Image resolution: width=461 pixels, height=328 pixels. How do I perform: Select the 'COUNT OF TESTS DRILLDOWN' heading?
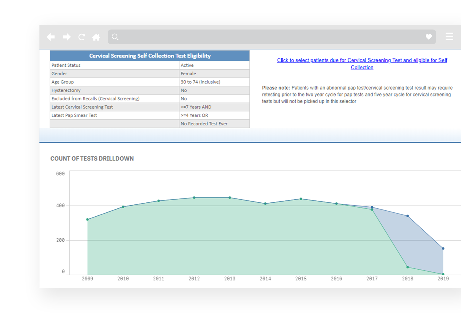click(x=92, y=159)
